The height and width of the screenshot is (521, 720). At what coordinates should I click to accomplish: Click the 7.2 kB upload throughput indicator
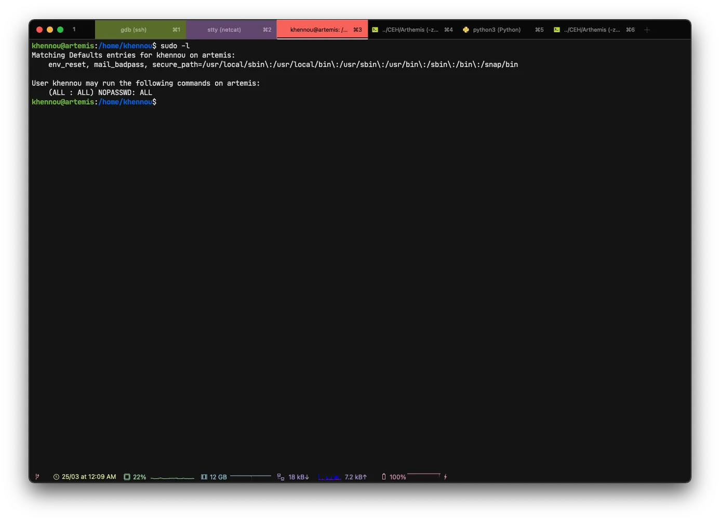(356, 477)
